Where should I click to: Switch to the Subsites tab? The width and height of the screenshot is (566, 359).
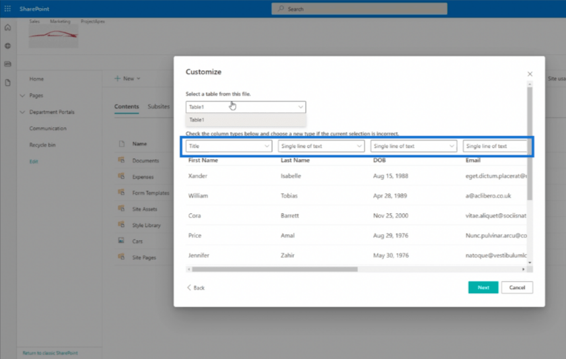[x=159, y=106]
